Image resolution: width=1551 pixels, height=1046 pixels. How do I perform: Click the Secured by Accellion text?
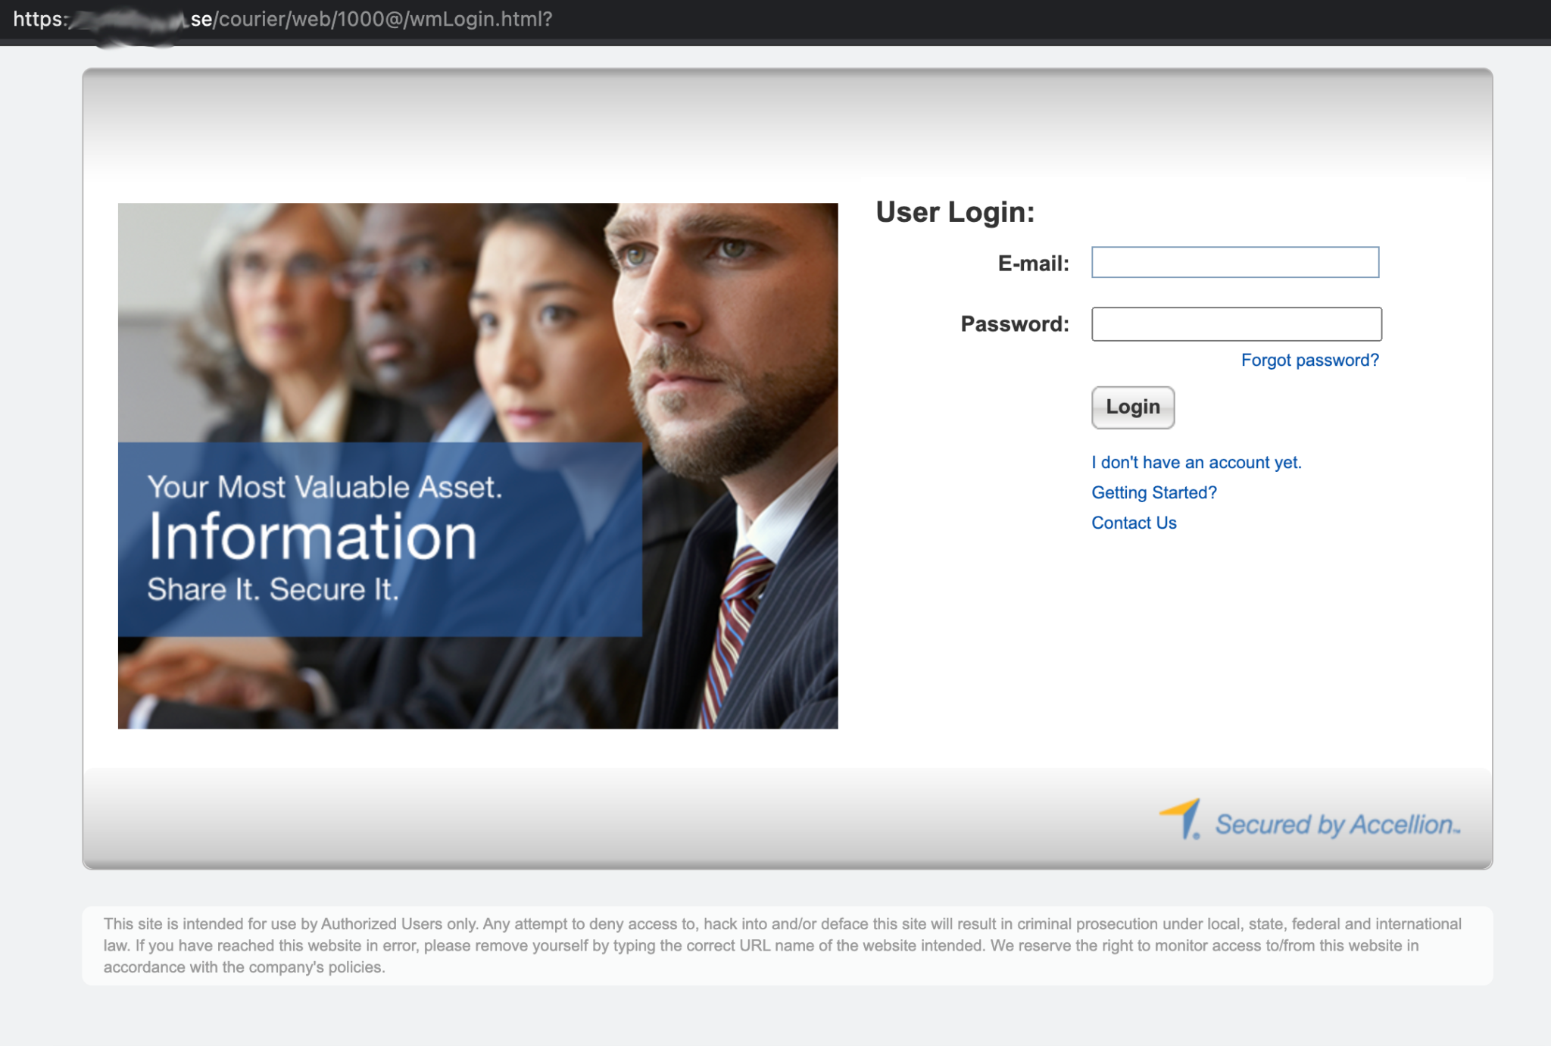(1337, 825)
